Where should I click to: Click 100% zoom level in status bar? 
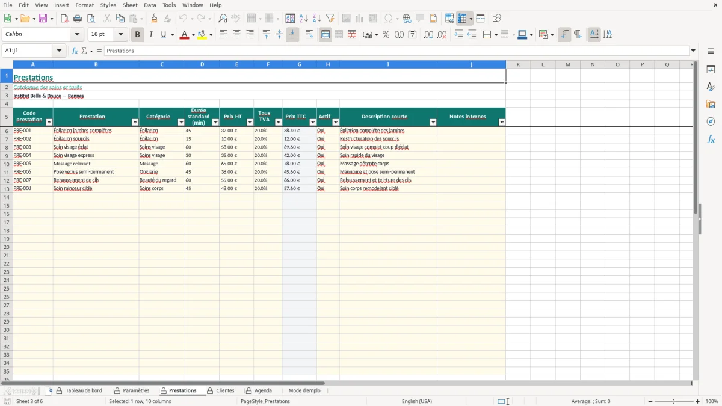[712, 401]
